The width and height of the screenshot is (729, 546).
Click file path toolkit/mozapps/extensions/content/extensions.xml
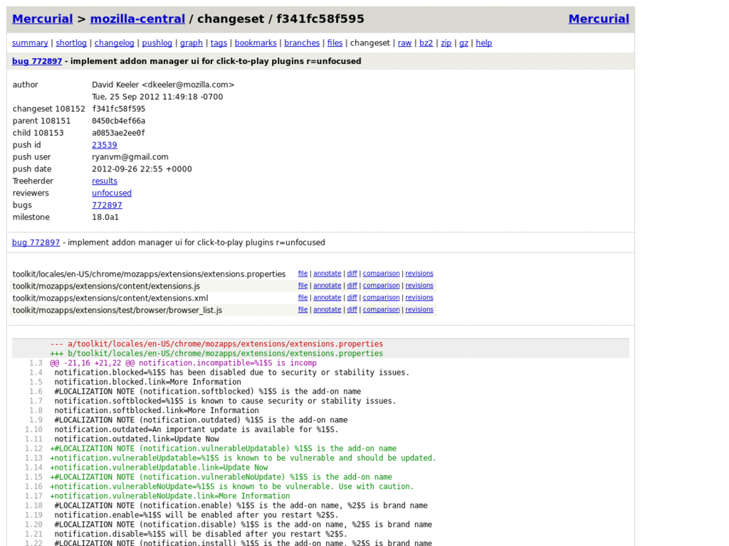110,298
